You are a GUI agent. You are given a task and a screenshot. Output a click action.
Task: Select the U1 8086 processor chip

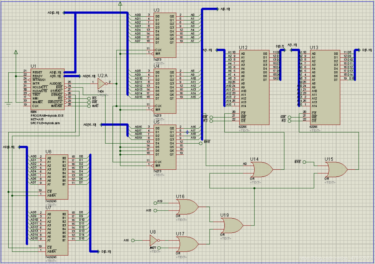click(x=47, y=89)
